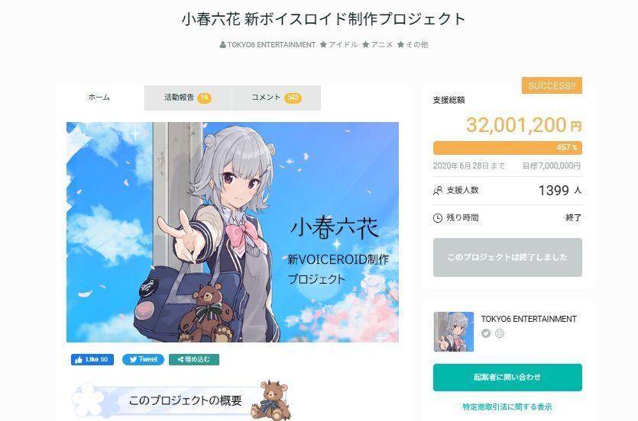Click the 小春六花 project banner image
638x421 pixels.
click(232, 232)
